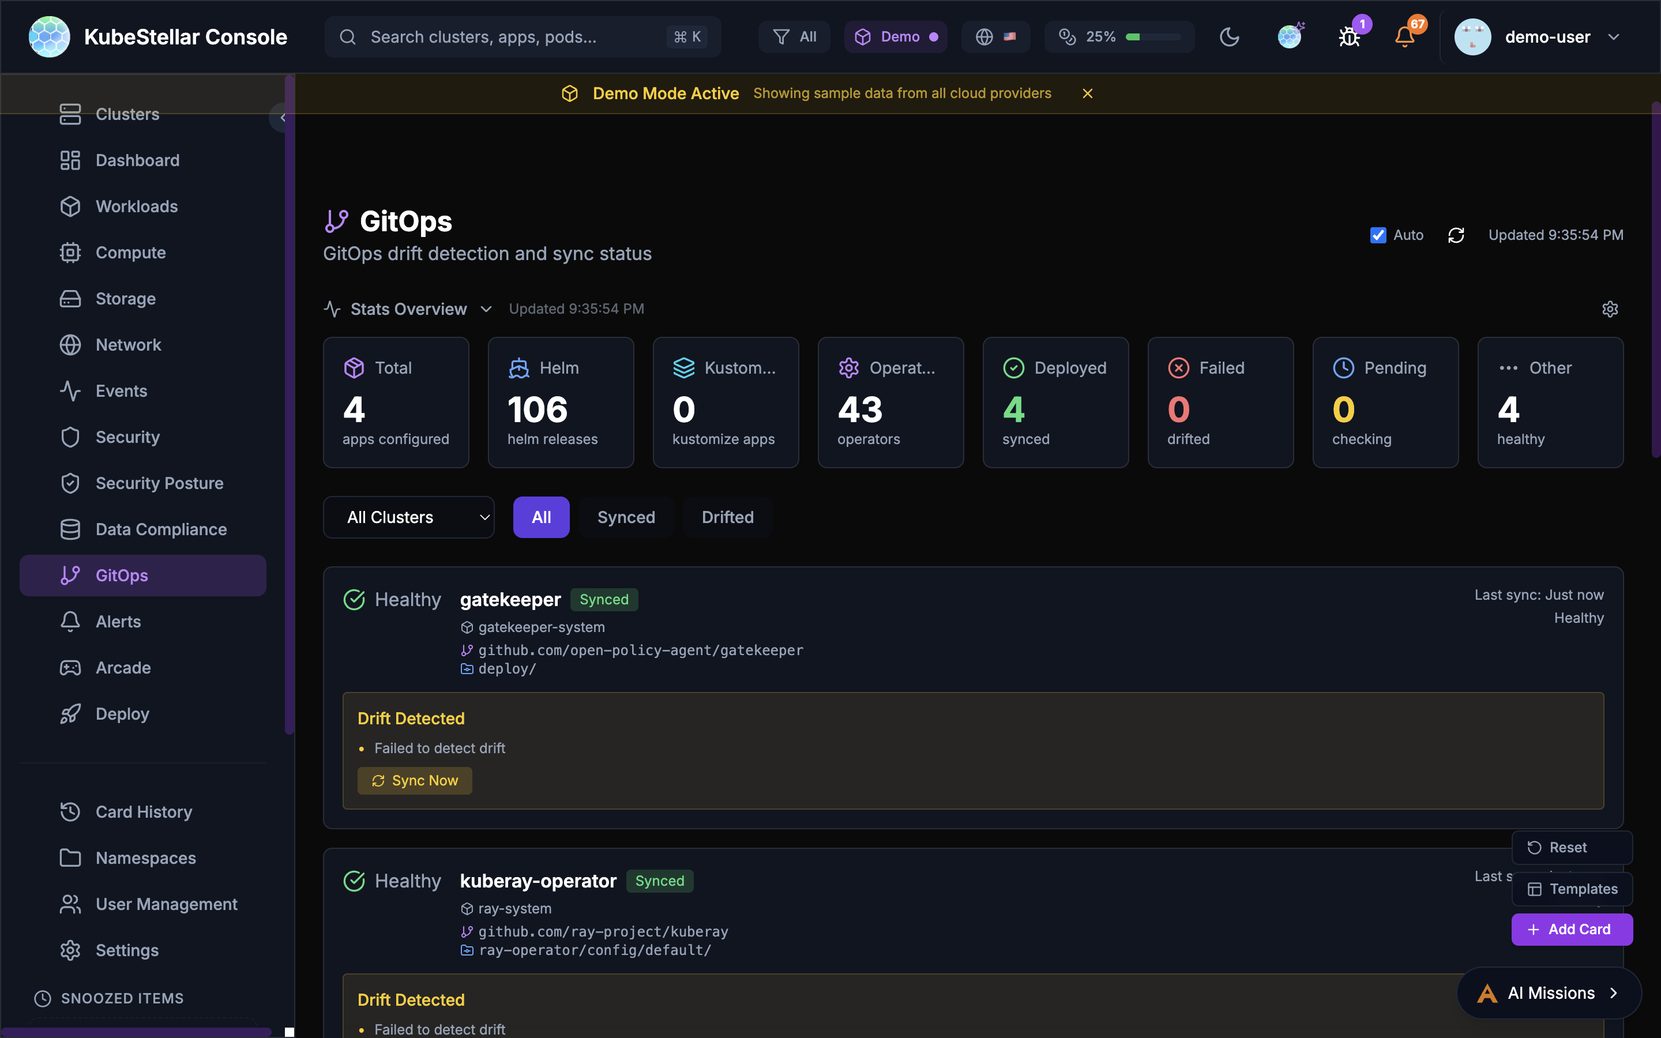Switch to the Drifted filter tab
Image resolution: width=1661 pixels, height=1038 pixels.
coord(727,517)
